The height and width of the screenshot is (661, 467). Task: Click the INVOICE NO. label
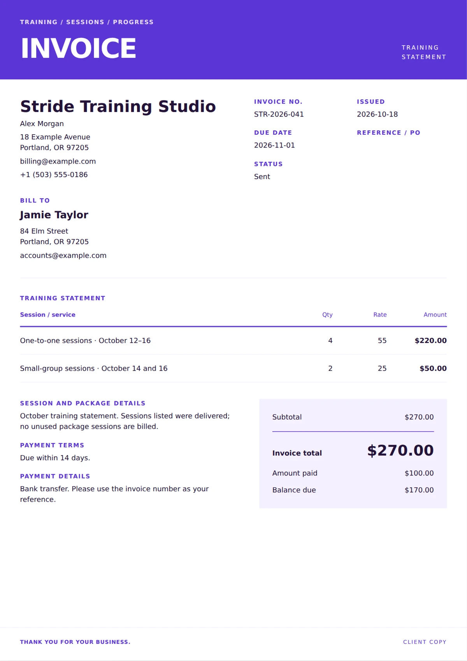[x=278, y=102]
